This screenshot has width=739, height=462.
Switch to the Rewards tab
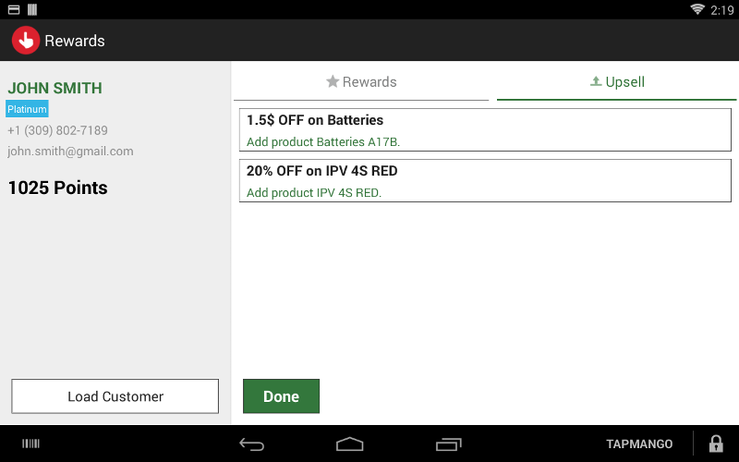tap(361, 82)
